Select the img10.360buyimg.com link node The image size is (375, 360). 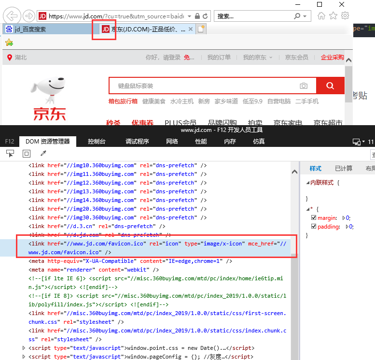point(117,166)
